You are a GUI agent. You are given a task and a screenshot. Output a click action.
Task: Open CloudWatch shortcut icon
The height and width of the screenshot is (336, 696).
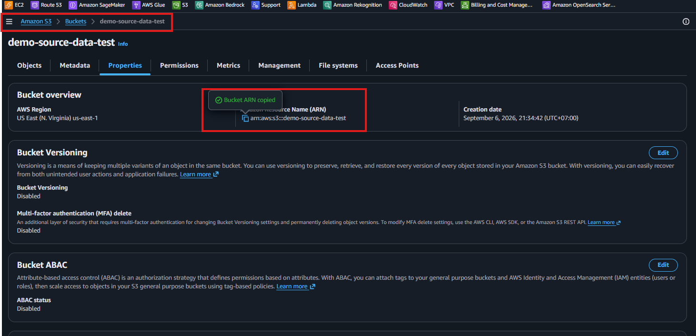click(393, 5)
